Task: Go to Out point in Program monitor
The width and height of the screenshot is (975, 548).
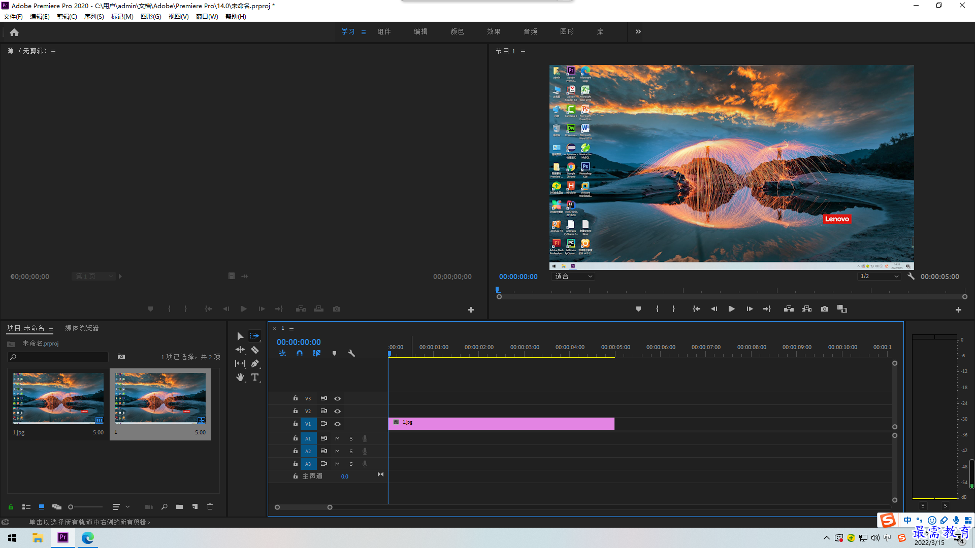Action: coord(767,309)
